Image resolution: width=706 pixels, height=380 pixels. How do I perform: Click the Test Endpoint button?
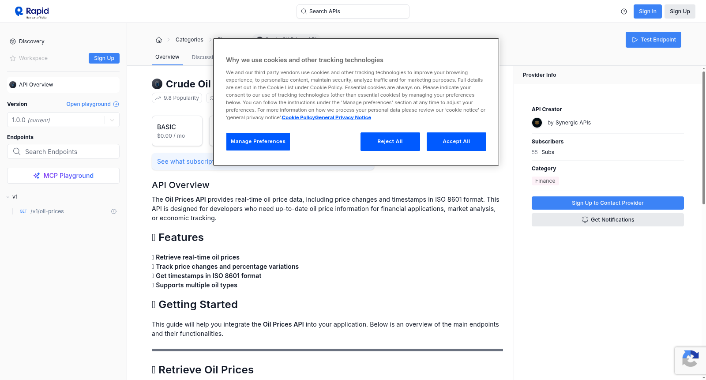pos(653,40)
